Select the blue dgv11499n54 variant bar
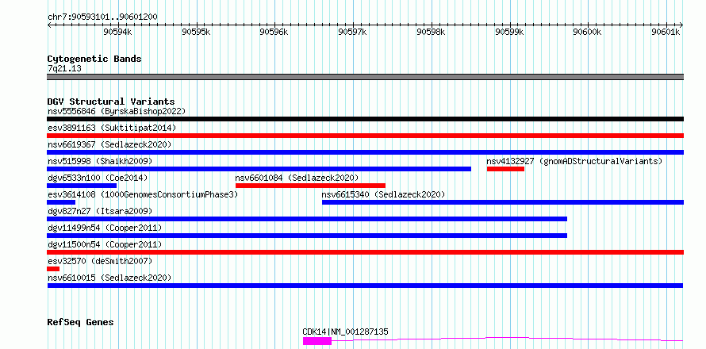The image size is (706, 349). pyautogui.click(x=307, y=236)
